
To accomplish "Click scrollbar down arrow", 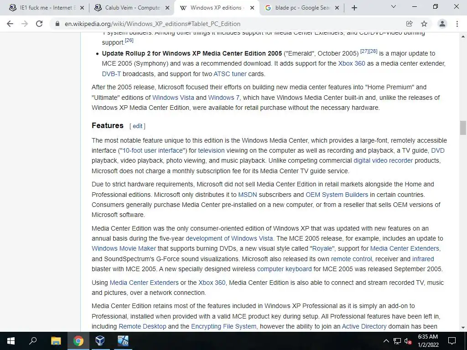I will (x=463, y=327).
